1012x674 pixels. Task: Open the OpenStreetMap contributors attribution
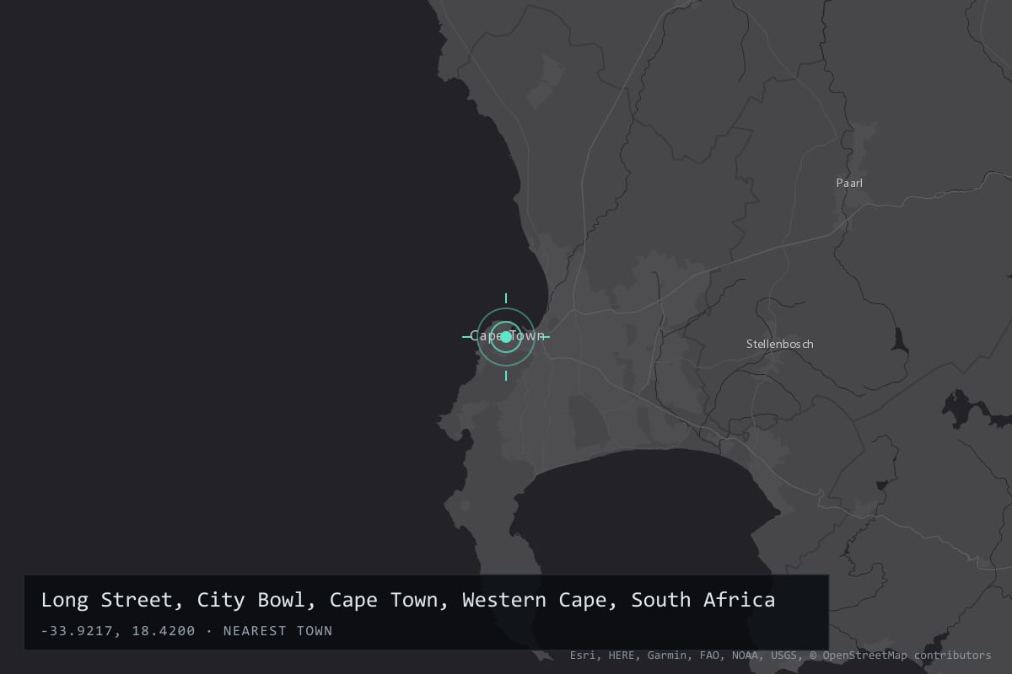[900, 655]
